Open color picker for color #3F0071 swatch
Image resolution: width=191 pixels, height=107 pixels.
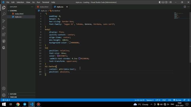[x=58, y=56]
